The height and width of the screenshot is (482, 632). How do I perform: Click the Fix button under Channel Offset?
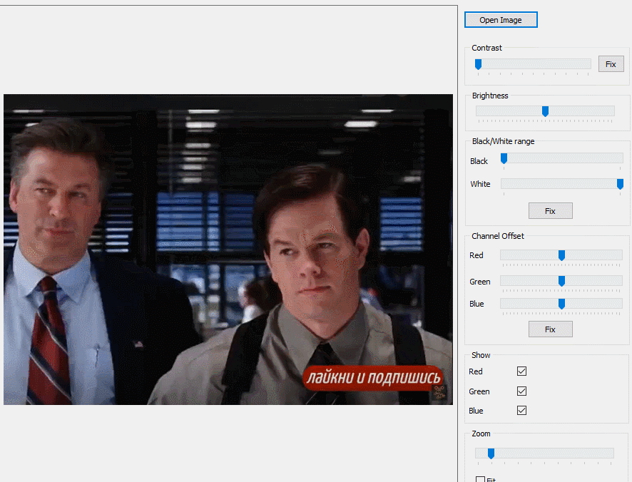(x=550, y=329)
